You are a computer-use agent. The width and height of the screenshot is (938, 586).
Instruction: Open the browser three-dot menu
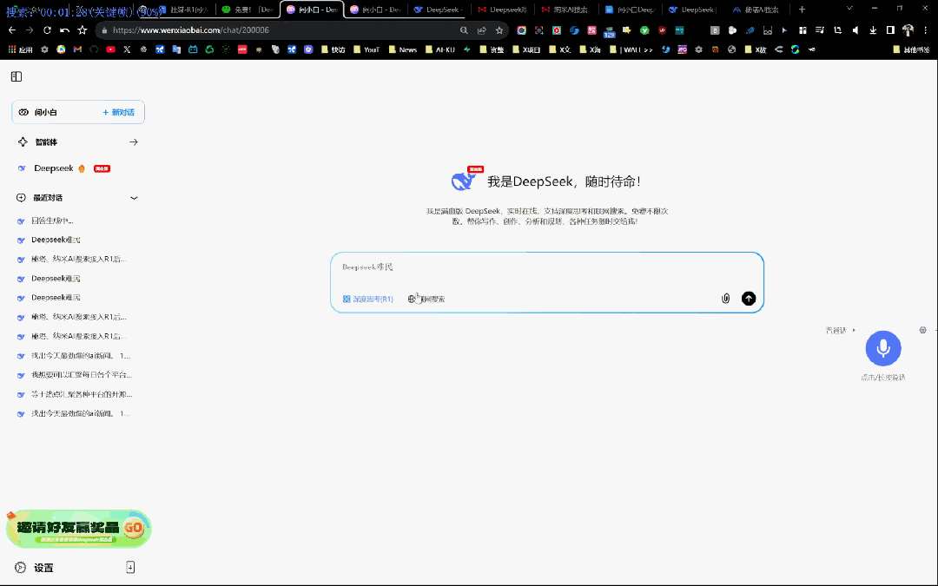(x=926, y=30)
